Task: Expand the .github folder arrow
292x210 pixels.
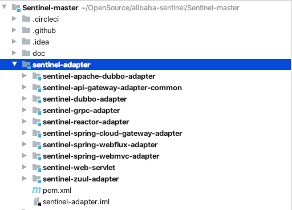Action: coord(14,30)
